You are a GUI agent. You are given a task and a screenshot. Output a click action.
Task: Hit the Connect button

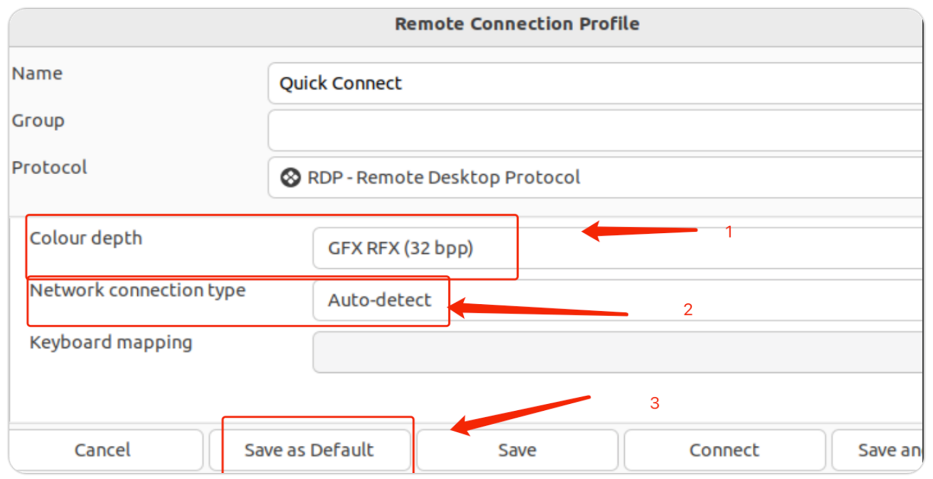pyautogui.click(x=724, y=450)
